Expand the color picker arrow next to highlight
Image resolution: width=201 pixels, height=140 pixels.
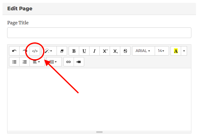[x=184, y=51]
